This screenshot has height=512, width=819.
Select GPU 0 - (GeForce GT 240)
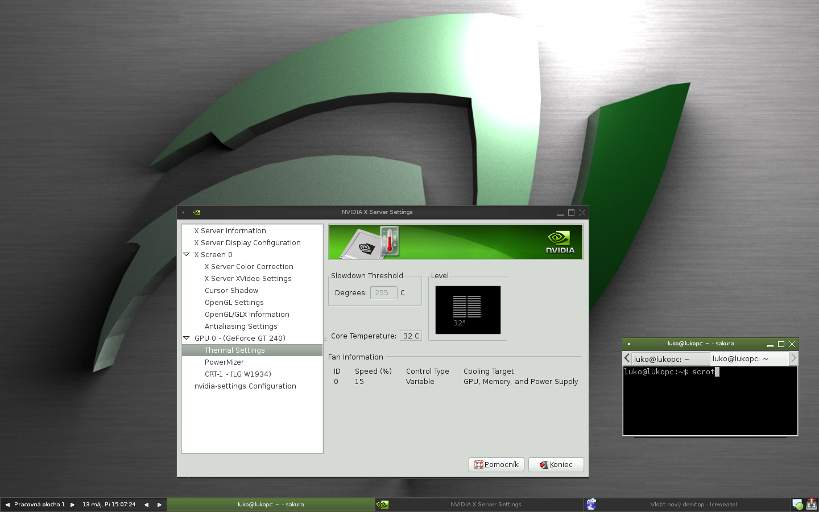click(x=240, y=338)
